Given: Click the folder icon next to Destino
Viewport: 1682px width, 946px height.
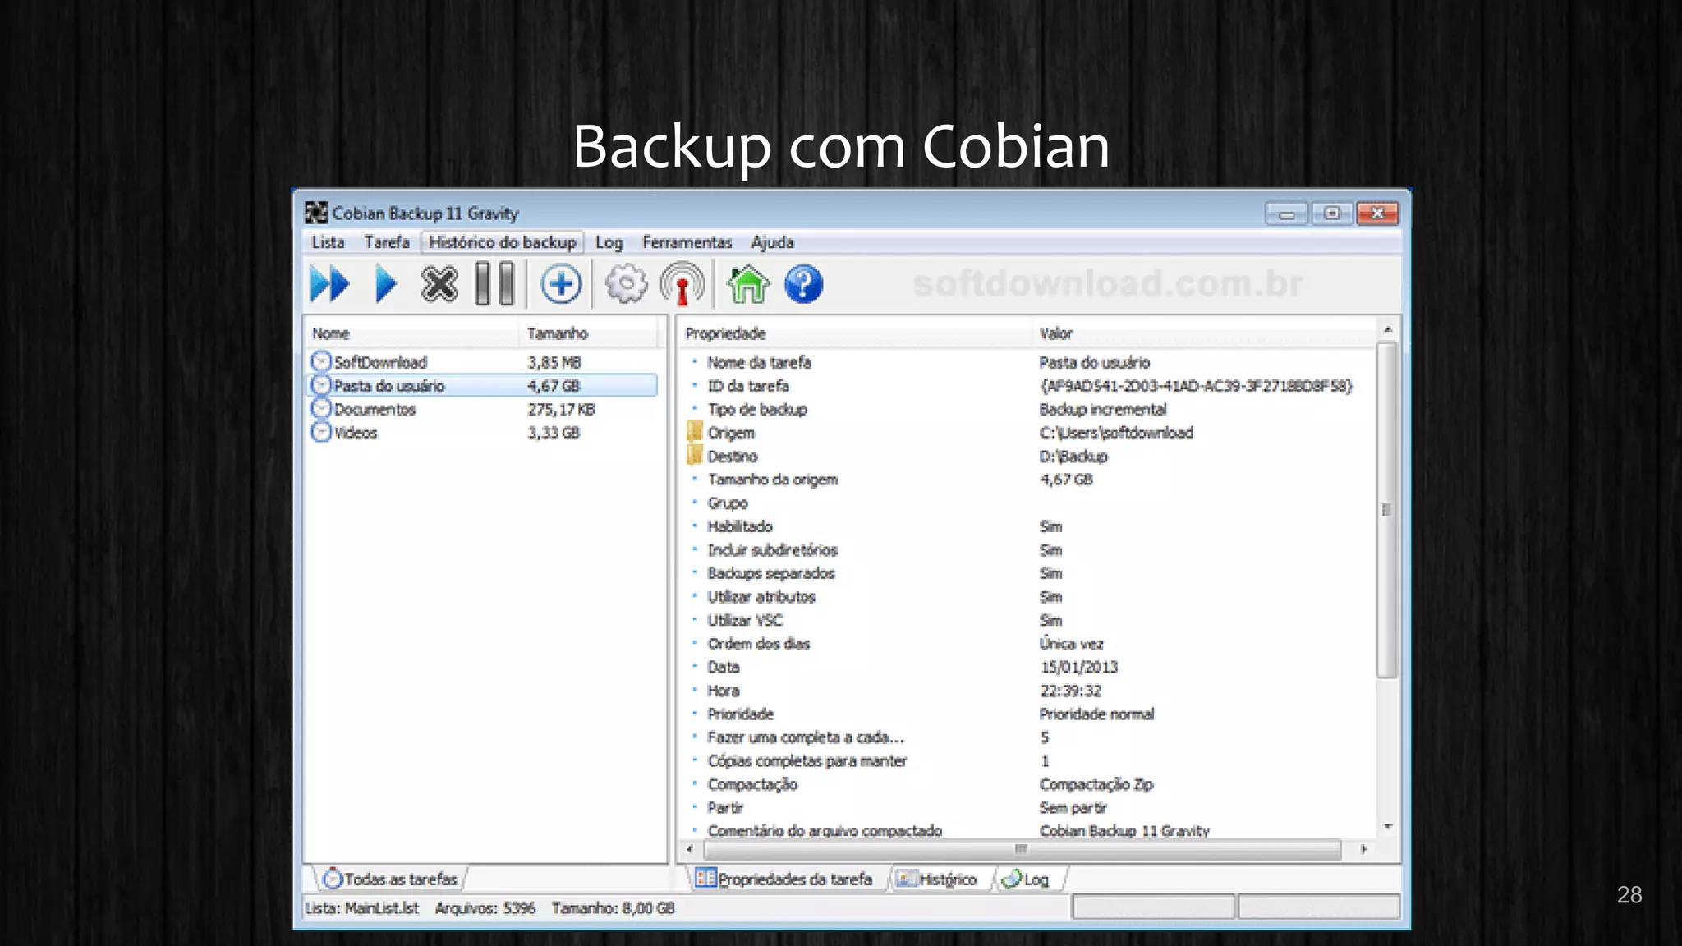Looking at the screenshot, I should click(x=695, y=455).
